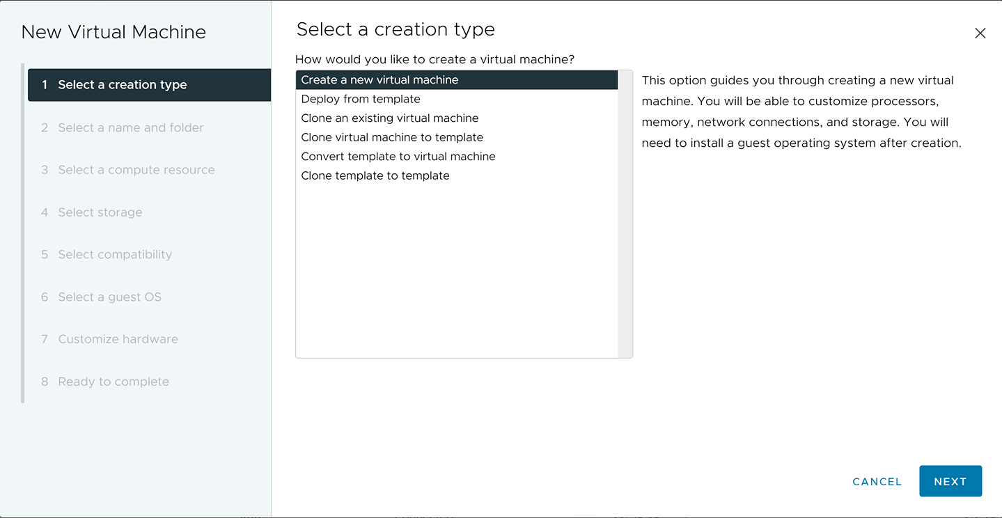Select 'Create a new virtual machine' option

point(379,80)
